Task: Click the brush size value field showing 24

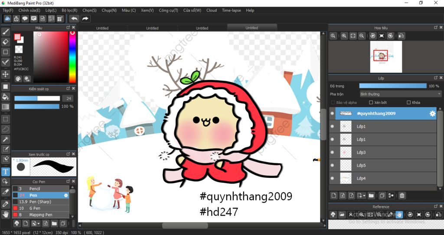Action: (x=69, y=98)
